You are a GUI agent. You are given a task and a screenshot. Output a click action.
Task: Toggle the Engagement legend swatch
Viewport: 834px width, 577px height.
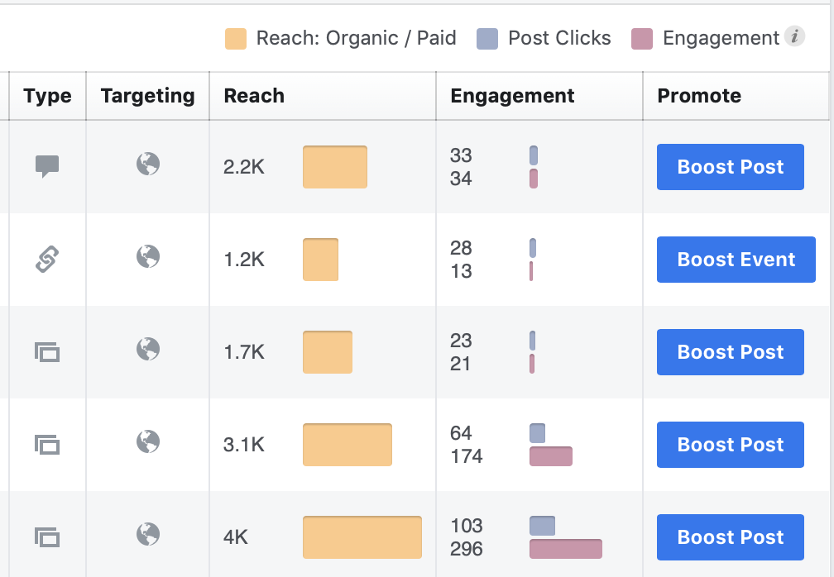coord(642,39)
